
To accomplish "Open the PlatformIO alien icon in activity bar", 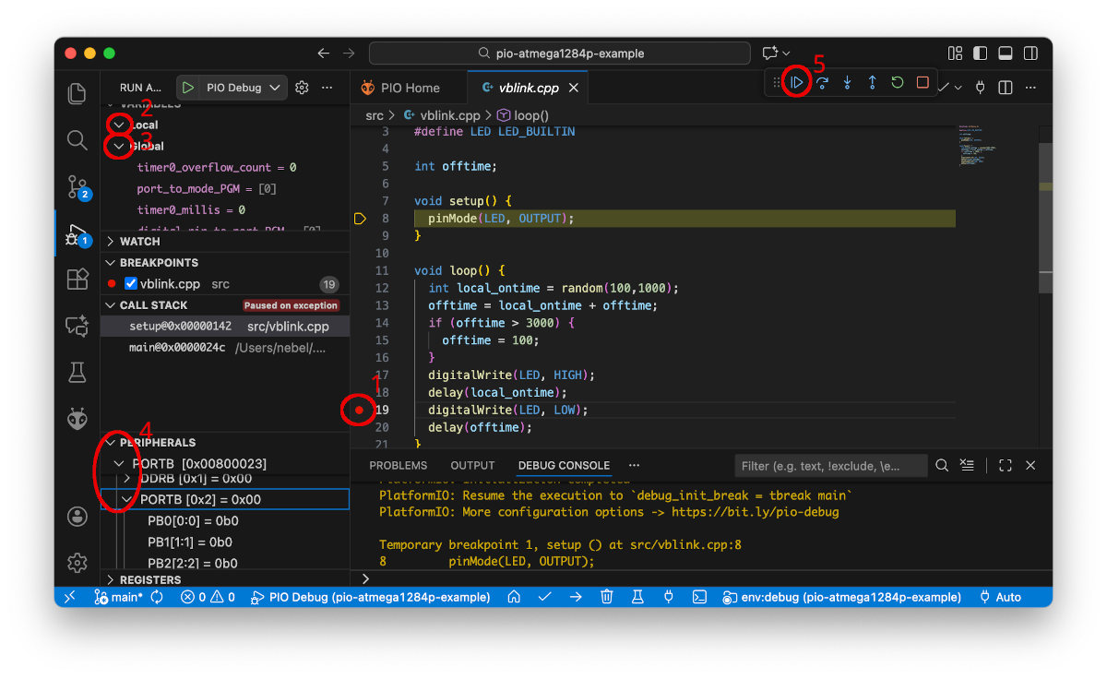I will [77, 418].
